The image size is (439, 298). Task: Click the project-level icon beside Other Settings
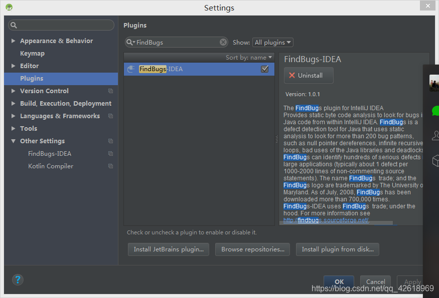[x=110, y=141]
